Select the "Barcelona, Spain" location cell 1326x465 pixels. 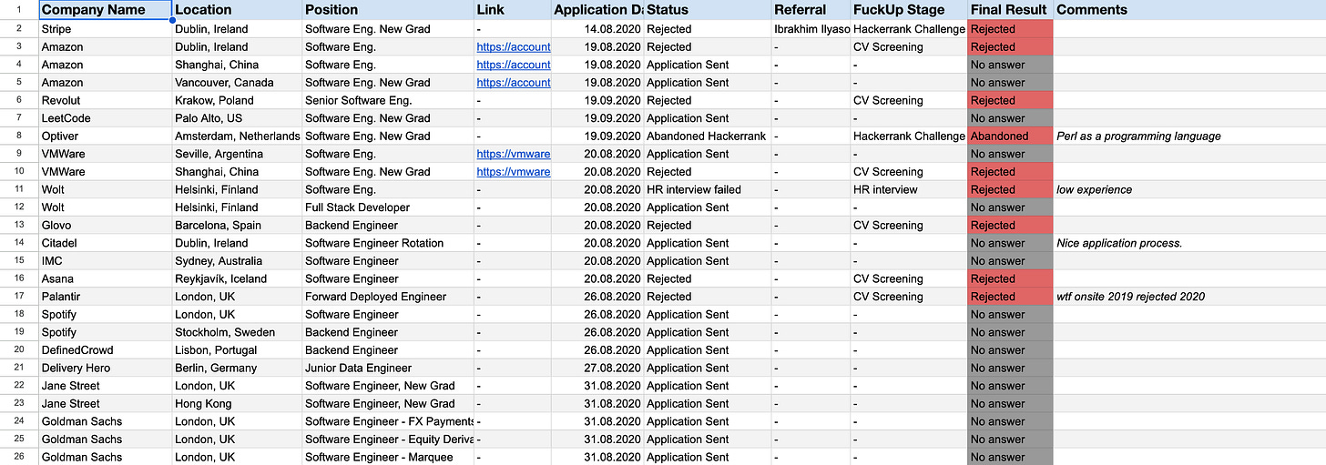237,226
